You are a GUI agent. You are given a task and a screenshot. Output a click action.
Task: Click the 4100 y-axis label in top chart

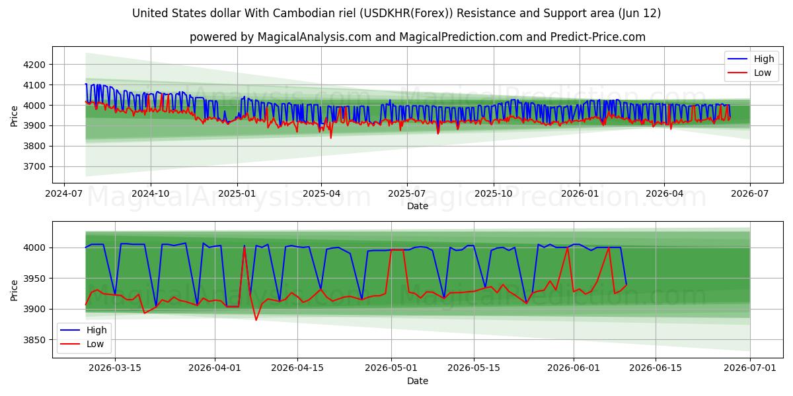pyautogui.click(x=34, y=85)
